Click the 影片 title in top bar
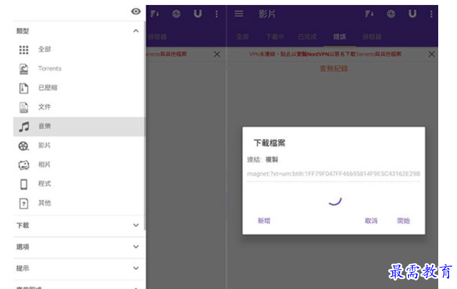 [267, 14]
